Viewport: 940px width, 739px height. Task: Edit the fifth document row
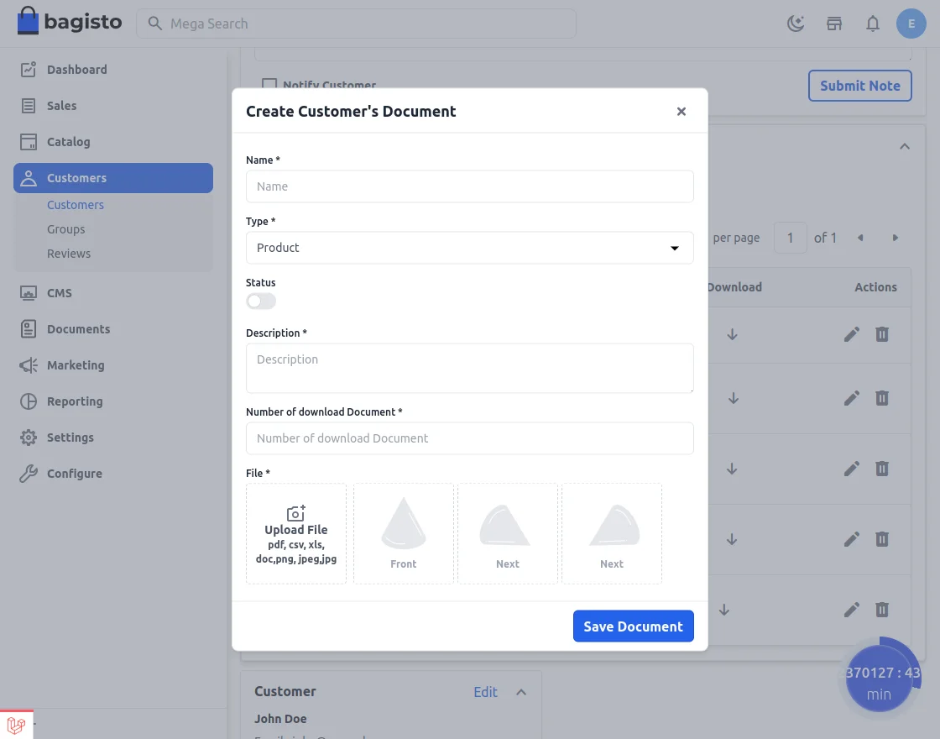pyautogui.click(x=852, y=610)
